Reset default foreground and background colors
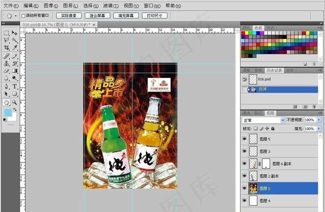The width and height of the screenshot is (325, 212). click(5, 120)
